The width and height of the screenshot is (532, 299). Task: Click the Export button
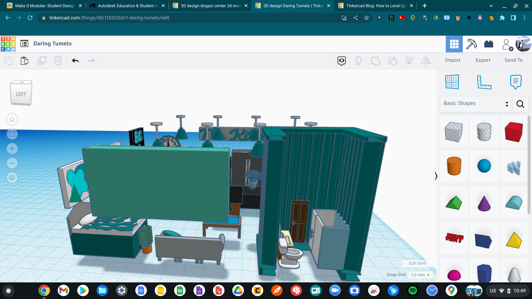[x=483, y=60]
